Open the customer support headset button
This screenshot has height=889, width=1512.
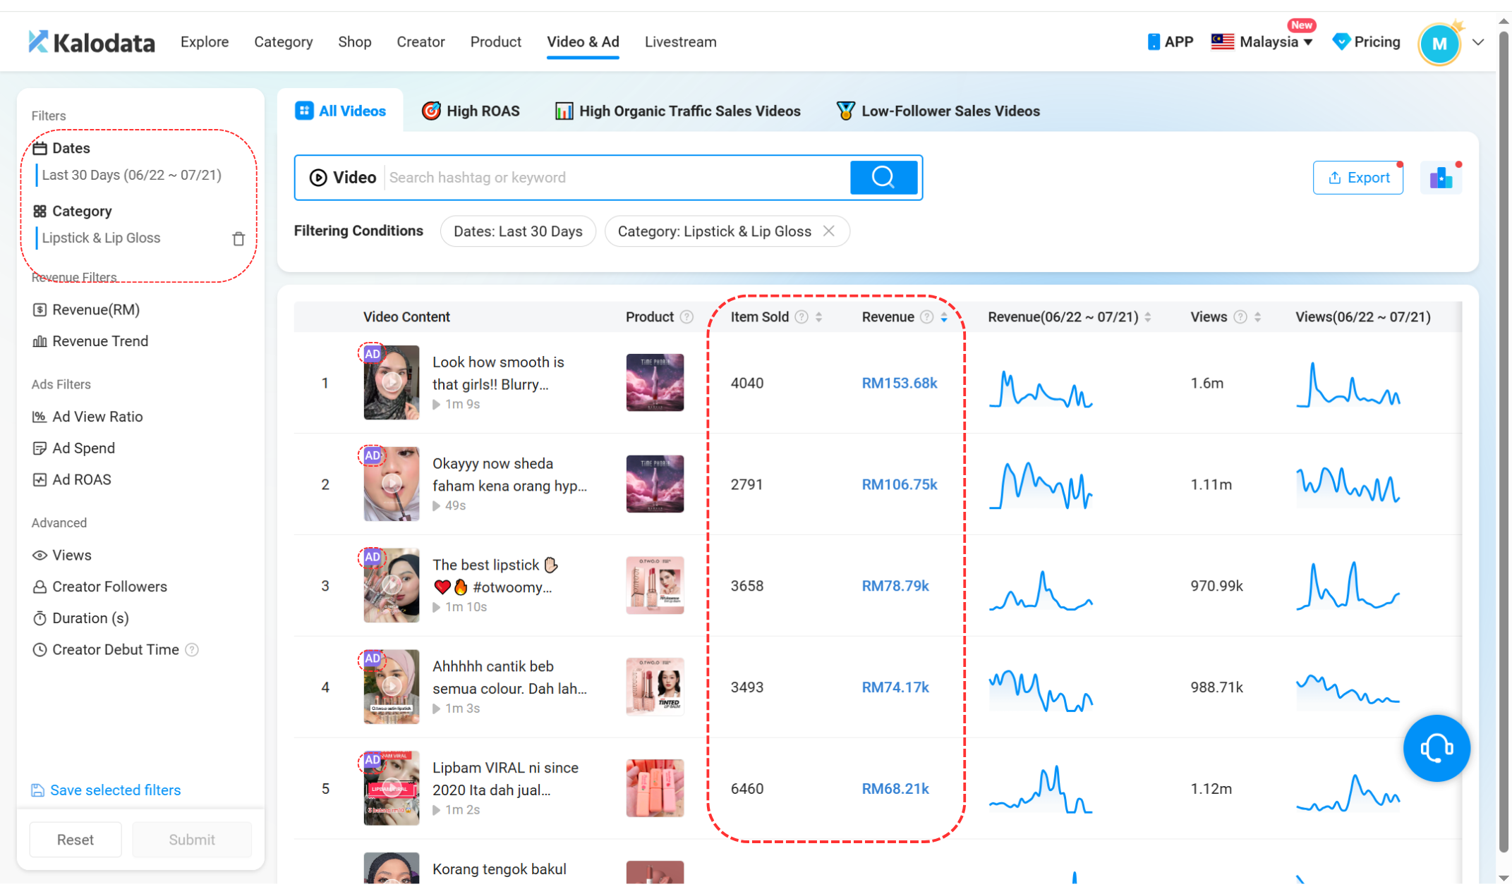1436,747
